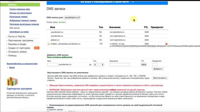Expand Почта от Mail.Ru menu item
This screenshot has height=112, width=200.
[17, 37]
